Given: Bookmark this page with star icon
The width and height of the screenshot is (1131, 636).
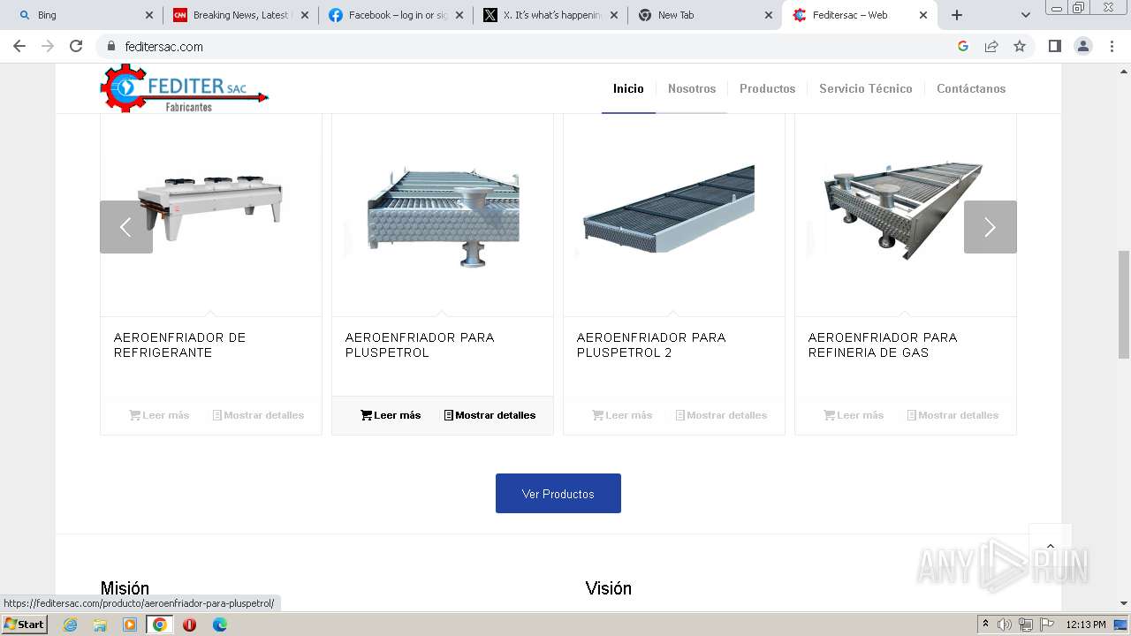Looking at the screenshot, I should pyautogui.click(x=1020, y=46).
